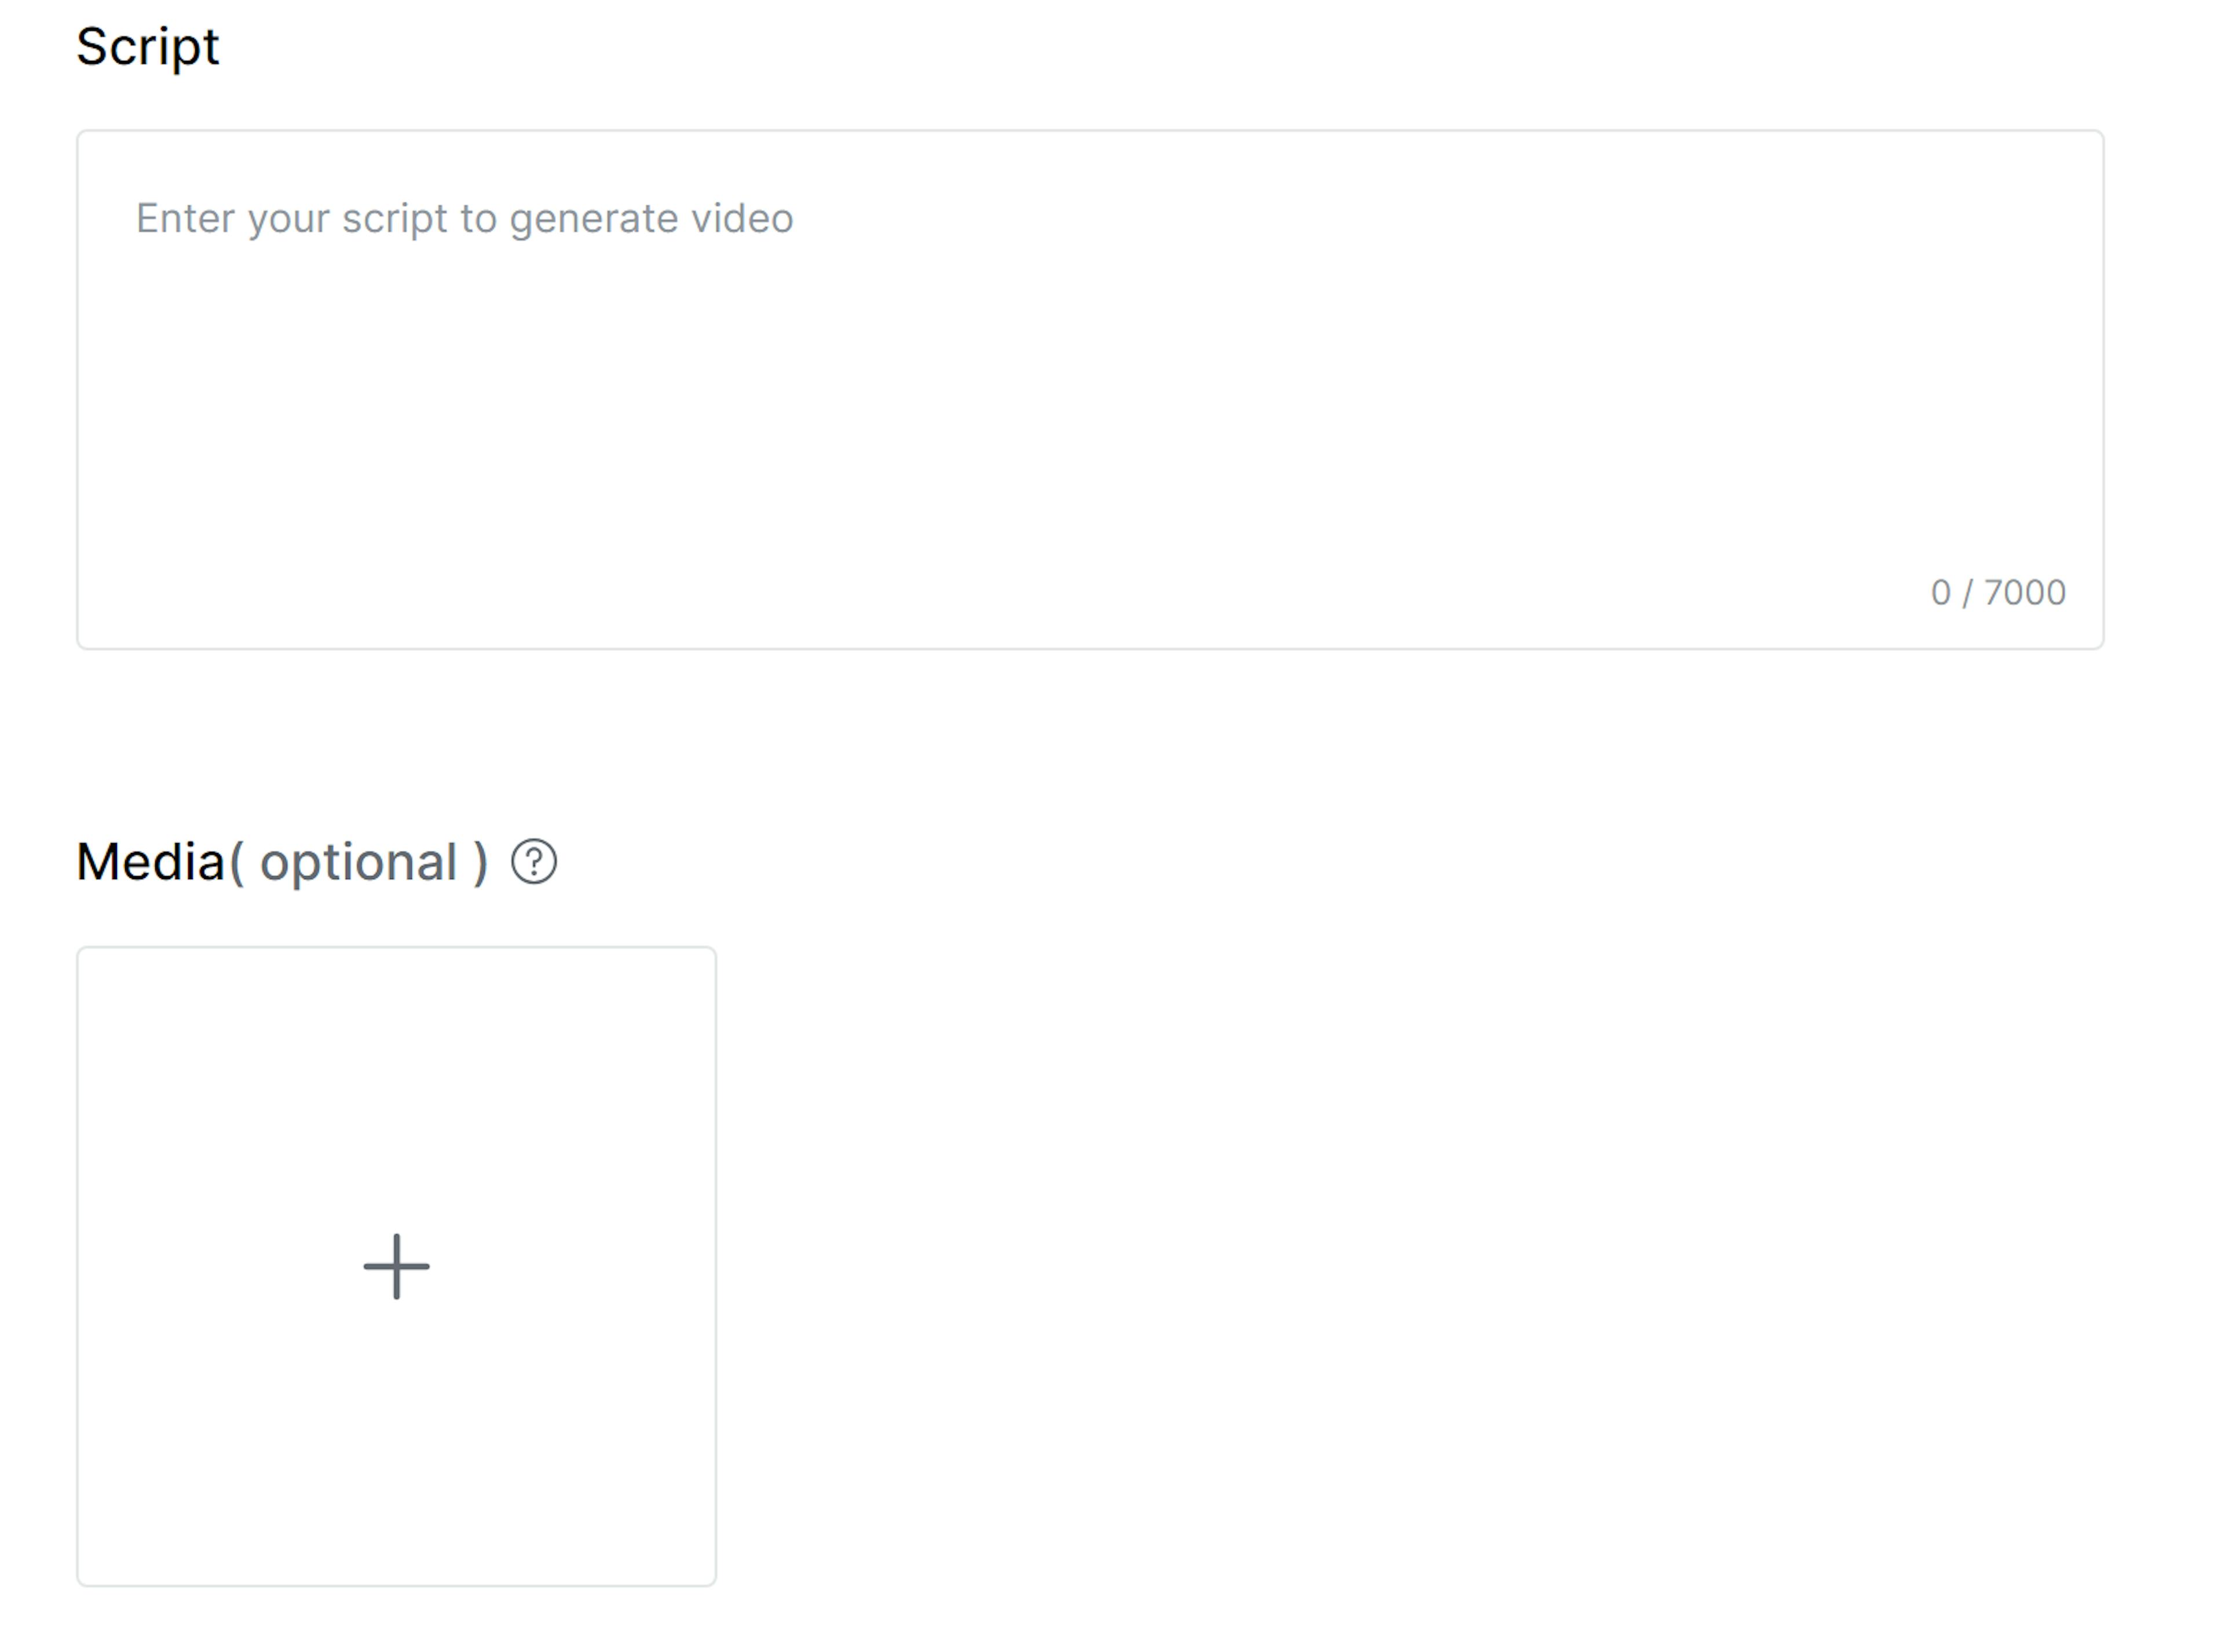The height and width of the screenshot is (1652, 2224).
Task: Click the "7000" limit in the character counter
Action: tap(2024, 592)
